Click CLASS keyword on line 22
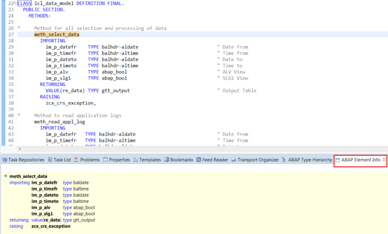The height and width of the screenshot is (234, 388). [x=25, y=3]
